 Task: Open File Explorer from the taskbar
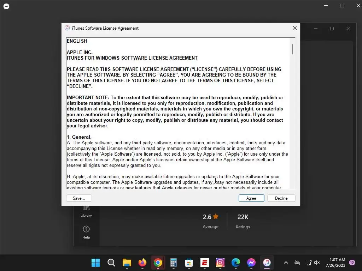(127, 263)
